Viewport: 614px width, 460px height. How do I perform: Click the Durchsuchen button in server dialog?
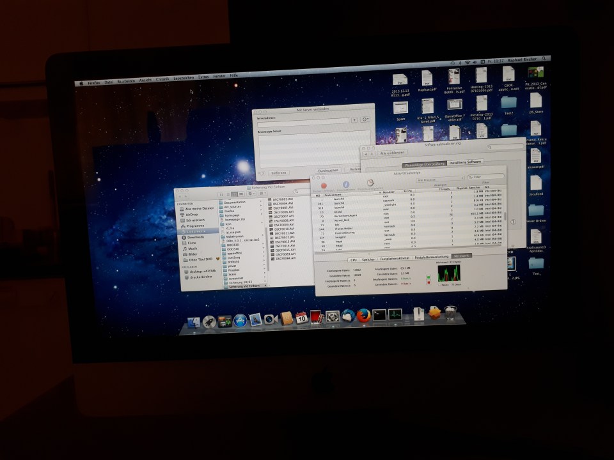[327, 171]
